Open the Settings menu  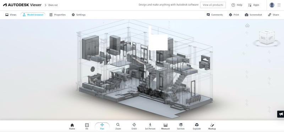pyautogui.click(x=78, y=15)
